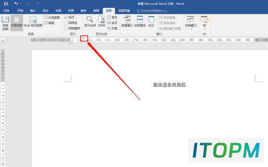268x167 pixels.
Task: Select the Page Width (页宽) button
Action: 112,28
